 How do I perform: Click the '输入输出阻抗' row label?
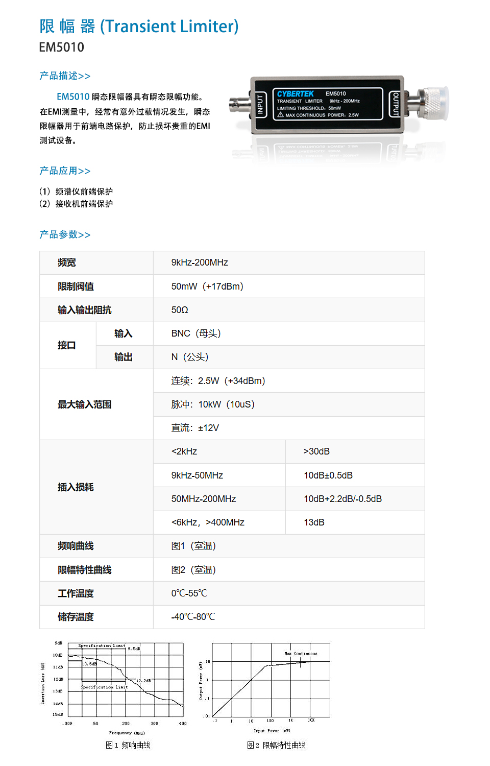pos(84,310)
